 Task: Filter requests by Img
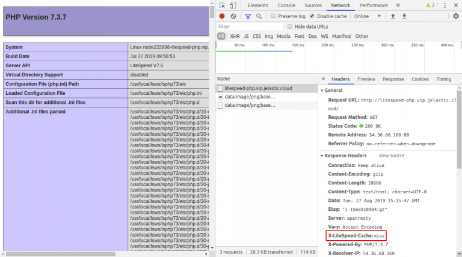269,36
